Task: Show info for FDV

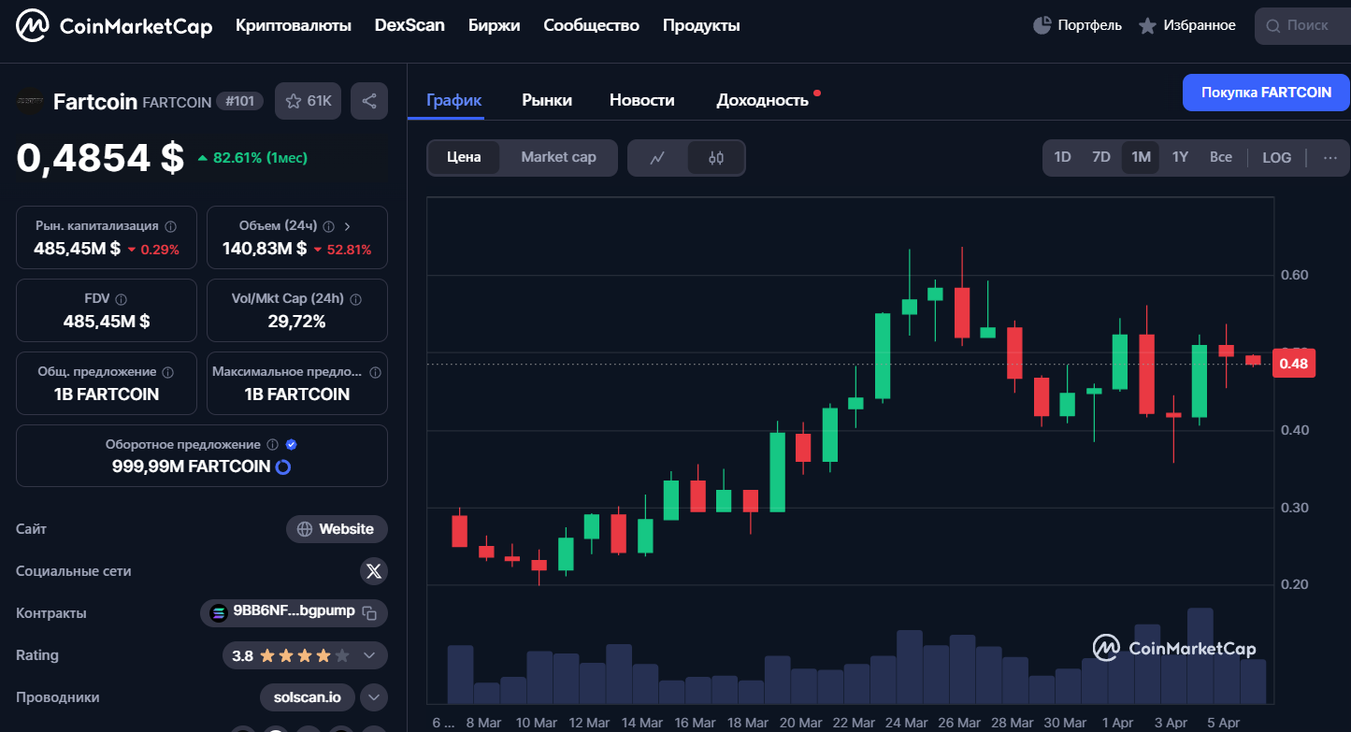Action: click(x=122, y=299)
